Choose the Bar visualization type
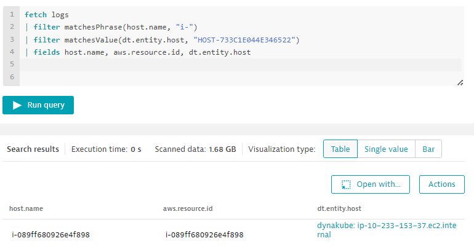 428,149
